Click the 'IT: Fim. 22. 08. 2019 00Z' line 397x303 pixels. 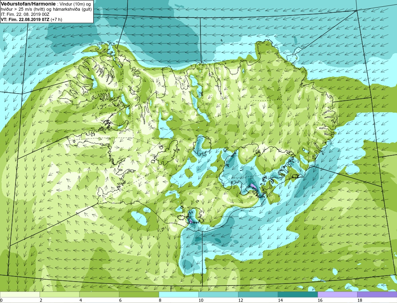(25, 14)
